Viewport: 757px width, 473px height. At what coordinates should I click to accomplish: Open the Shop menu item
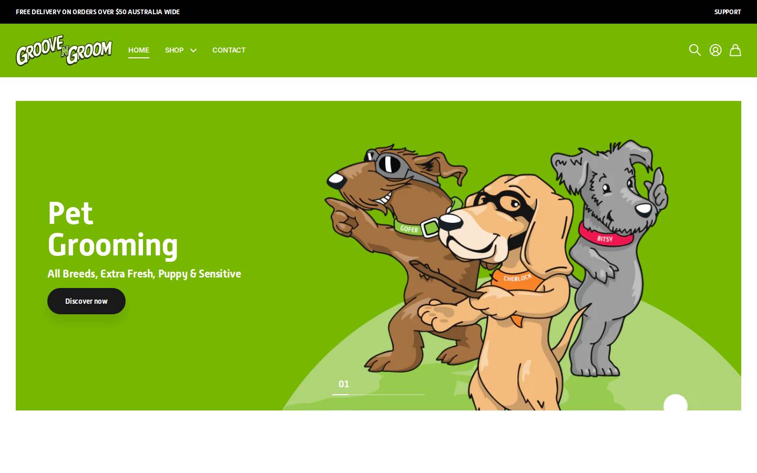(x=175, y=50)
